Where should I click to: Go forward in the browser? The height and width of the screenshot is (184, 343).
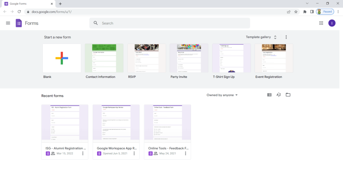tap(12, 12)
